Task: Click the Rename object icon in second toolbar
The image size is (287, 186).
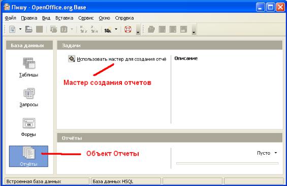Action: pos(183,29)
